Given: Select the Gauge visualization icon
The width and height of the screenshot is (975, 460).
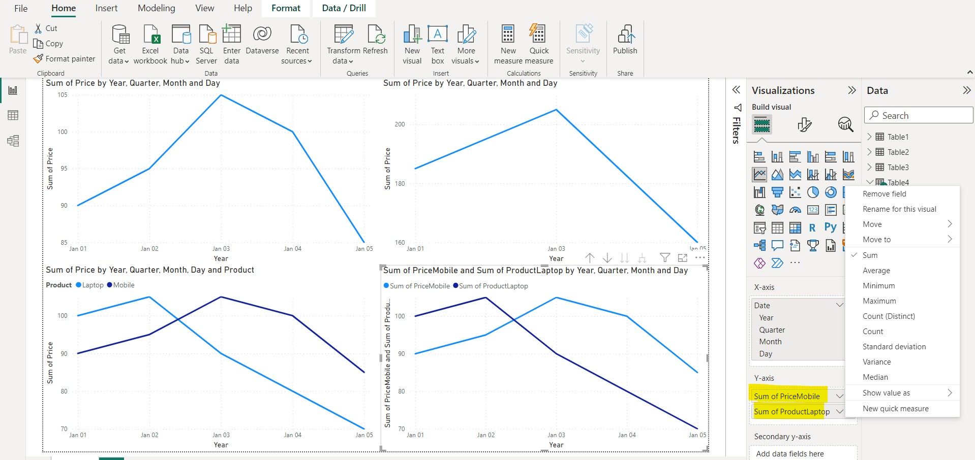Looking at the screenshot, I should tap(795, 210).
